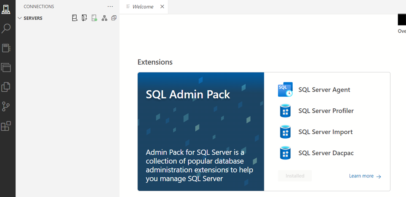
Task: Click the SQL Server Import label
Action: pos(326,132)
